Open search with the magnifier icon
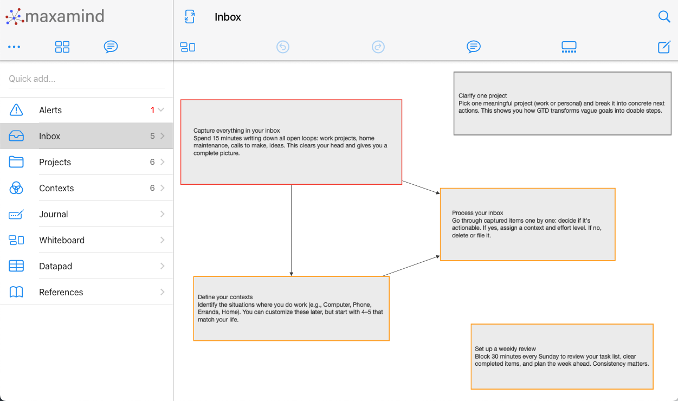 tap(664, 17)
